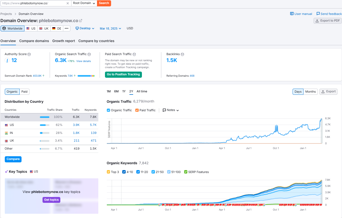Select the Days chart view

(298, 92)
